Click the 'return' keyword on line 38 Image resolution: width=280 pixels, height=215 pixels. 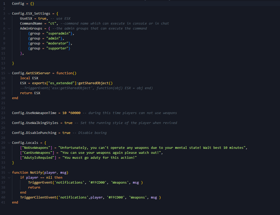34,188
